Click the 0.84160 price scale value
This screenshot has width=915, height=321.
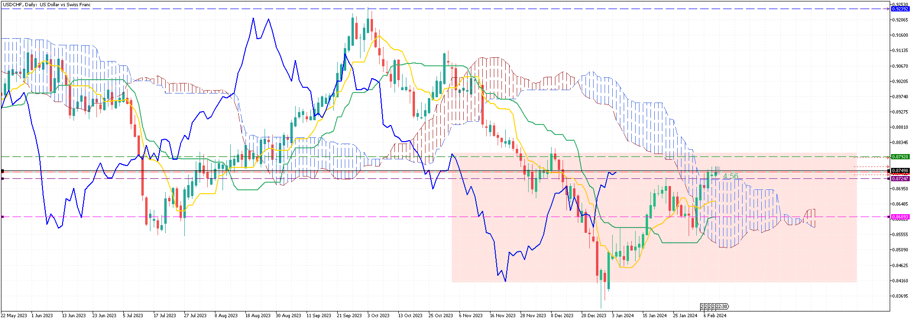coord(901,280)
